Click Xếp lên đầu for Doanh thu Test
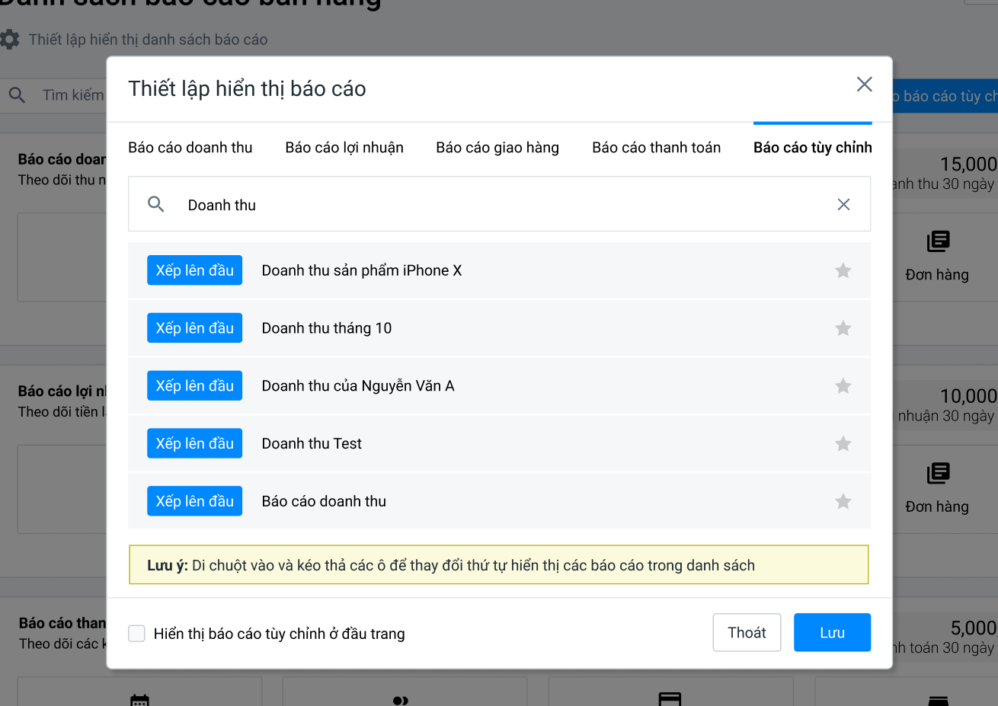The image size is (998, 706). pyautogui.click(x=195, y=443)
